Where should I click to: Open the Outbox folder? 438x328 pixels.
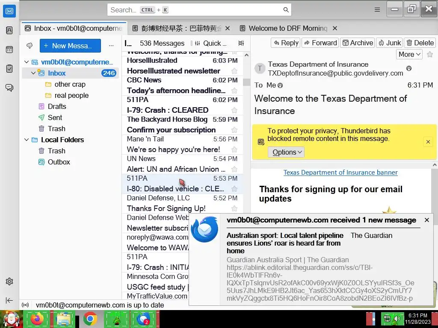[59, 162]
